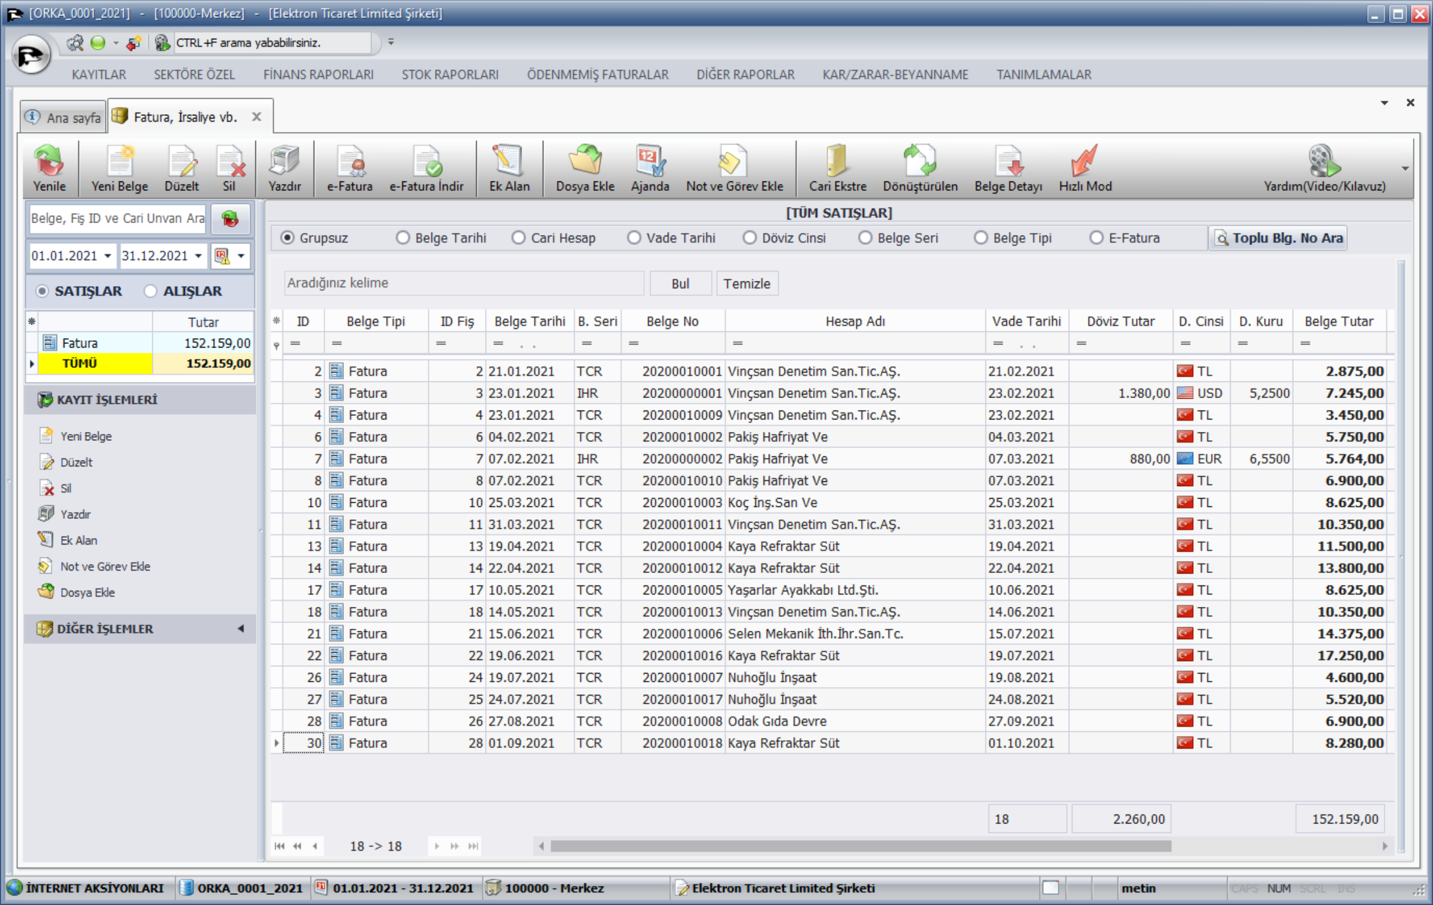Open the end date 31.12.2021 dropdown
The width and height of the screenshot is (1433, 905).
(198, 256)
